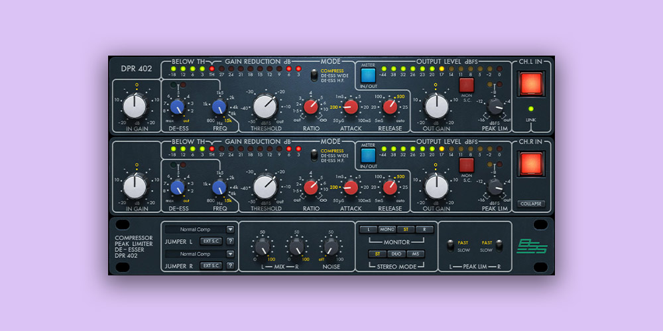Select ST in the STEREO MODE section
Screen dimensions: 663x331
[x=378, y=254]
